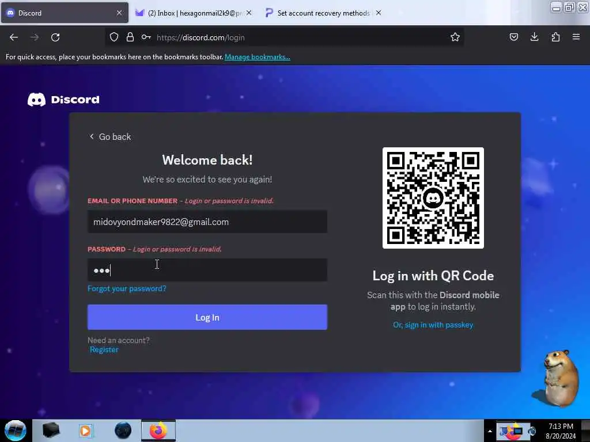The width and height of the screenshot is (590, 442).
Task: Click the Log In button
Action: pyautogui.click(x=207, y=318)
